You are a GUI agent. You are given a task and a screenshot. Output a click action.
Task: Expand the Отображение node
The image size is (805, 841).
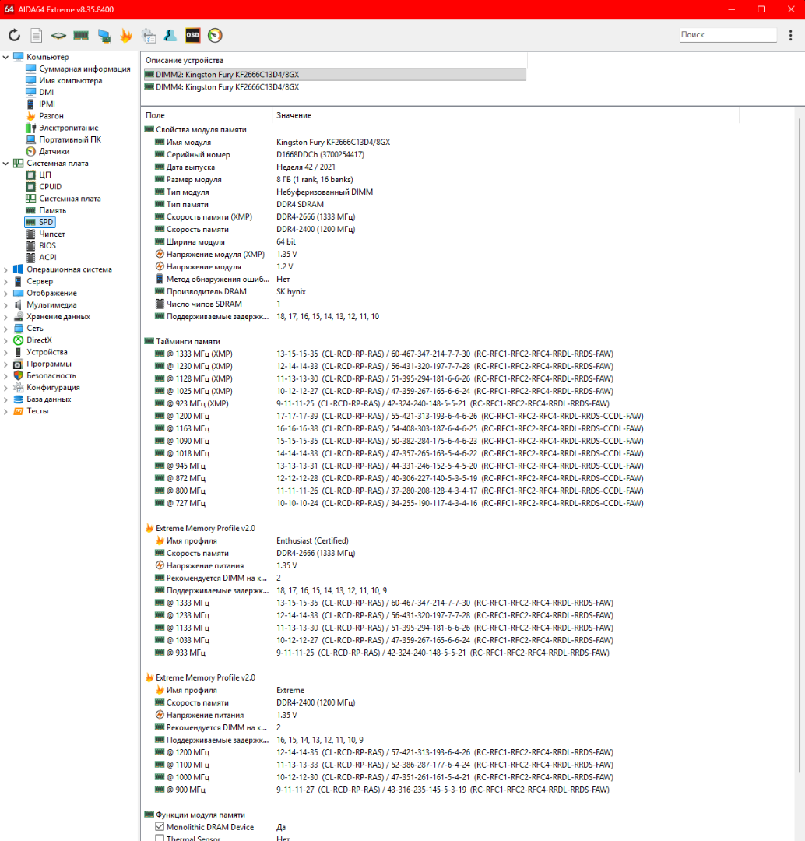6,293
